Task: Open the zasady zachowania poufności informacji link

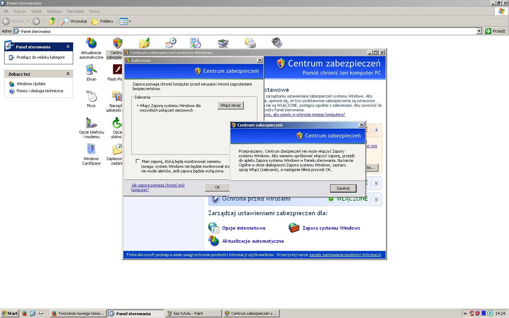Action: [x=345, y=255]
